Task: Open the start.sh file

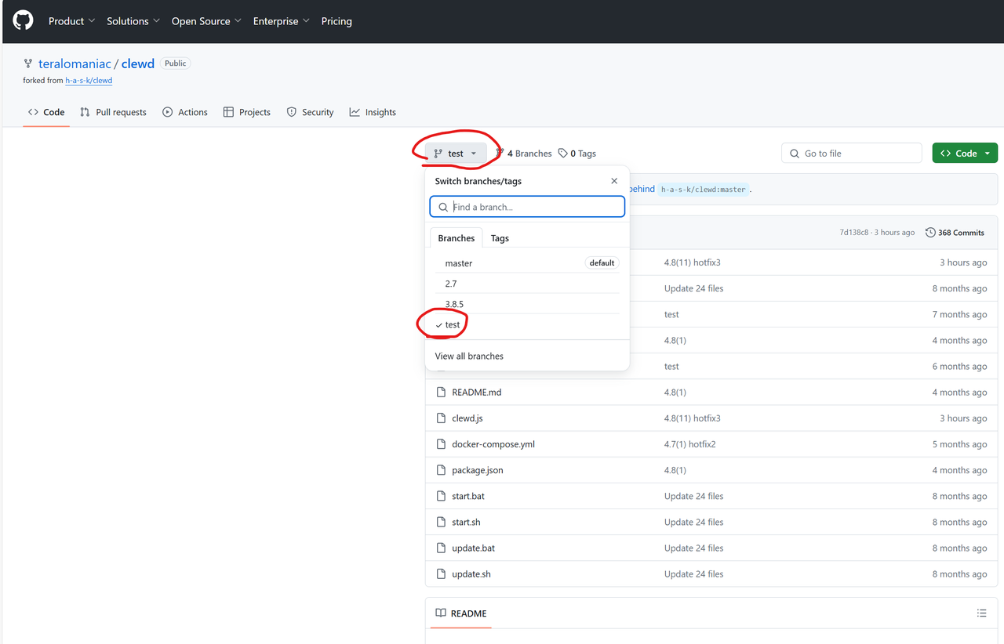Action: click(x=466, y=522)
